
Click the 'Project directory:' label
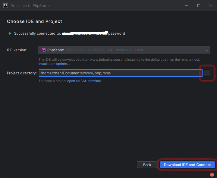[22, 73]
